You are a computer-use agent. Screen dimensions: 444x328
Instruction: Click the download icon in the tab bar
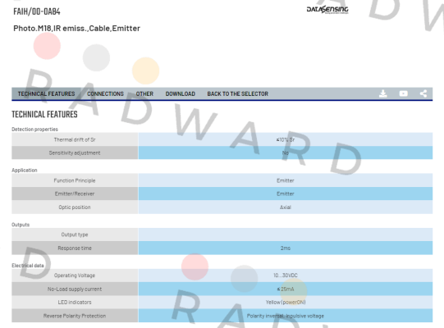coord(382,93)
